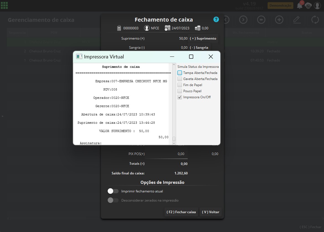Click receipt scrollbar down arrow

tap(174, 143)
